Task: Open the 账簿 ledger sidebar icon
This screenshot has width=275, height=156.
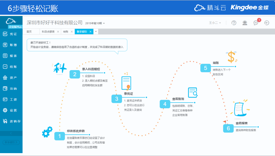Action: 5,45
